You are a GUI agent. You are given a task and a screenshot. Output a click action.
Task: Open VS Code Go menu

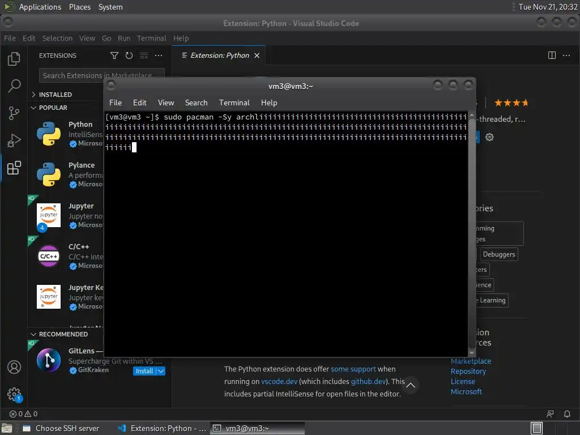tap(106, 38)
